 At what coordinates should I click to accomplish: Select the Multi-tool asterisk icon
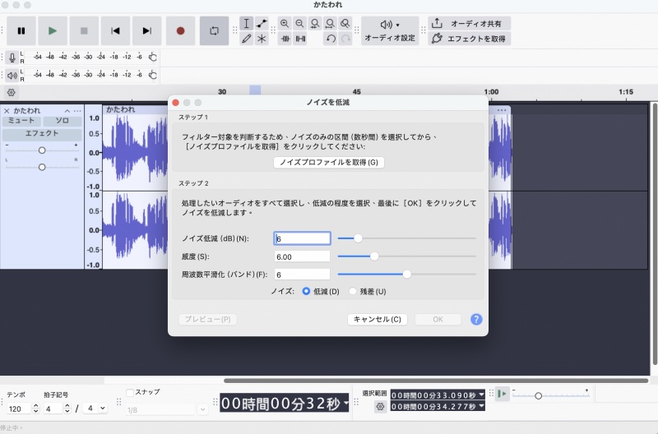(262, 39)
